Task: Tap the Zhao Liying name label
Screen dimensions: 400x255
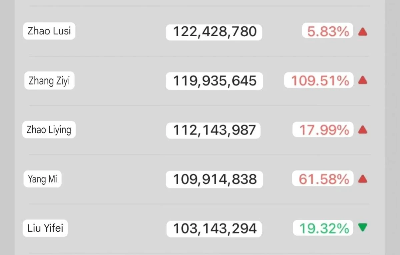Action: 49,129
